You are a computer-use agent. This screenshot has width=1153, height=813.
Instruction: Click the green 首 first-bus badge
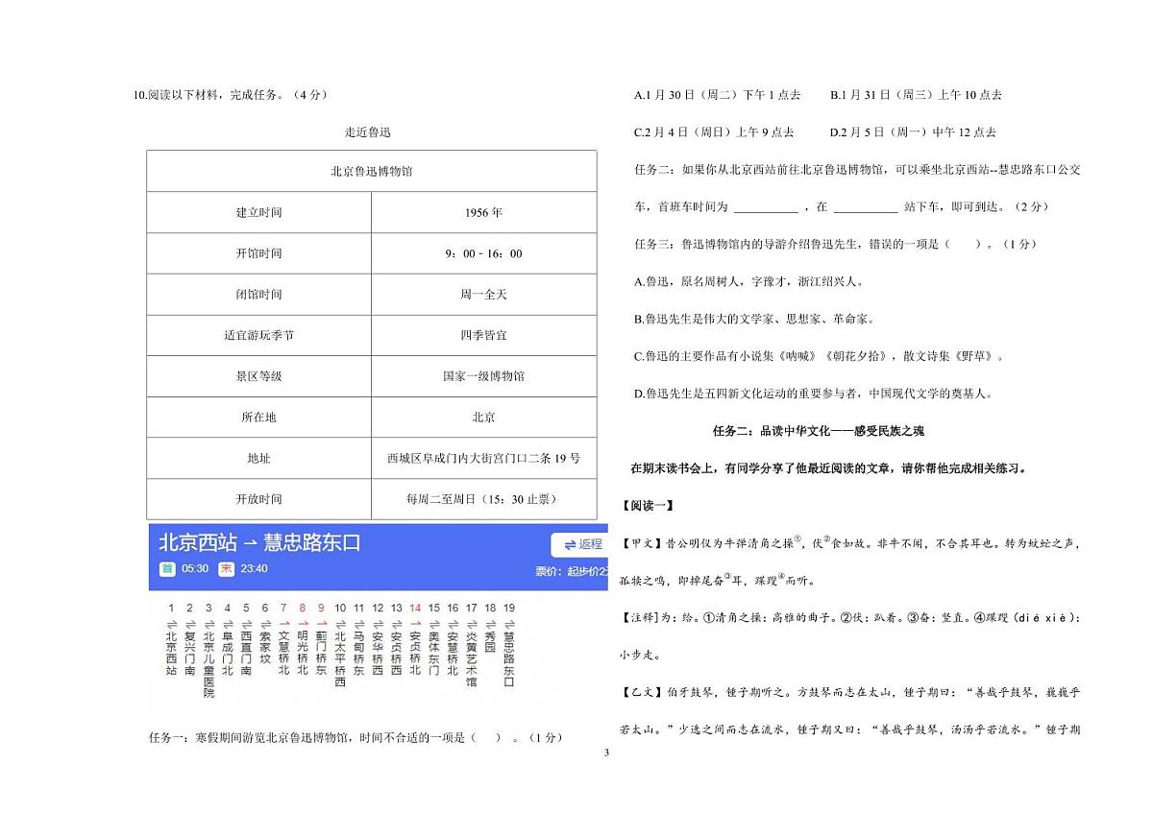(167, 568)
